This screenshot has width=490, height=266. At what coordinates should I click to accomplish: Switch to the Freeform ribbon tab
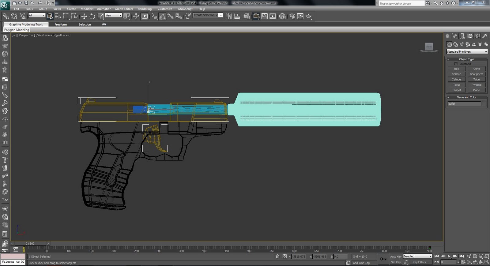tap(61, 24)
